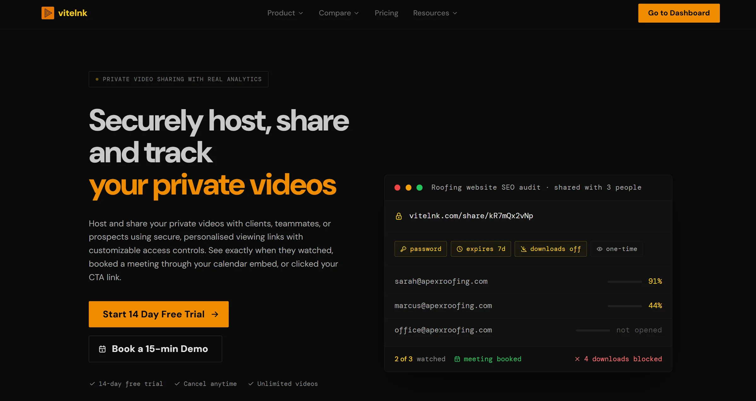This screenshot has height=401, width=756.
Task: Toggle the password access chip
Action: point(421,249)
